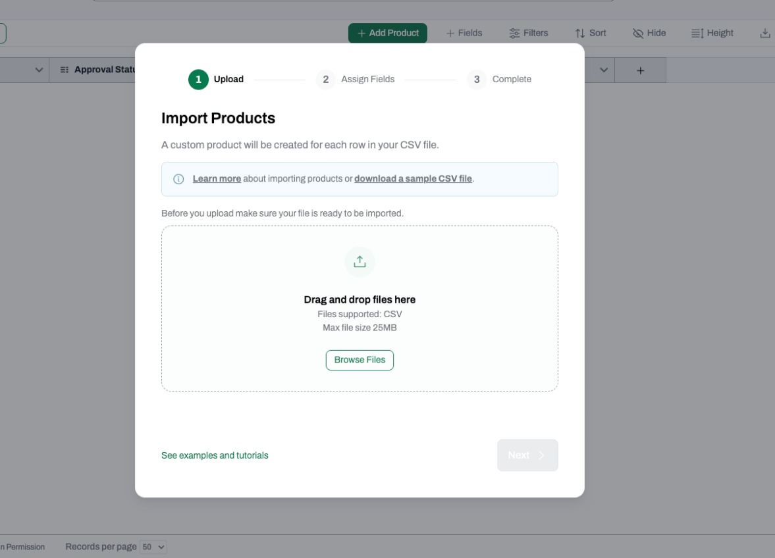Click the info icon in the blue notice
The width and height of the screenshot is (775, 558).
178,179
